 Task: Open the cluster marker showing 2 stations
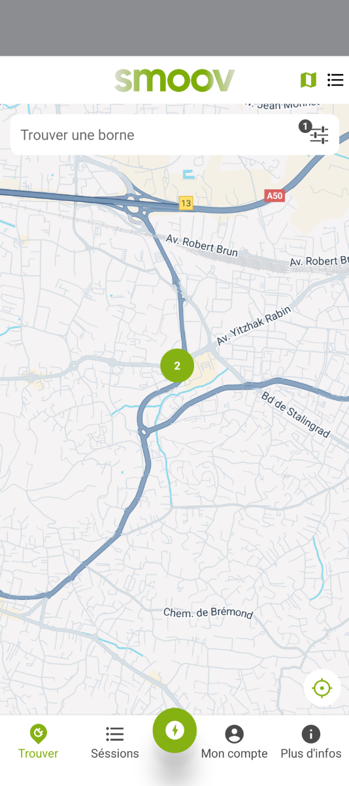point(177,366)
